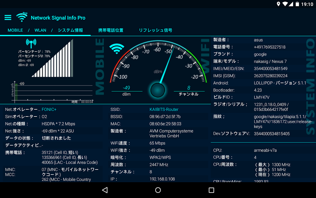
Task: Switch to the WLAN tab
Action: (x=40, y=30)
